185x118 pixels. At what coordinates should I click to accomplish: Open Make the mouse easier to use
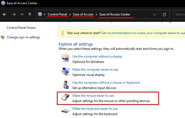pos(93,96)
